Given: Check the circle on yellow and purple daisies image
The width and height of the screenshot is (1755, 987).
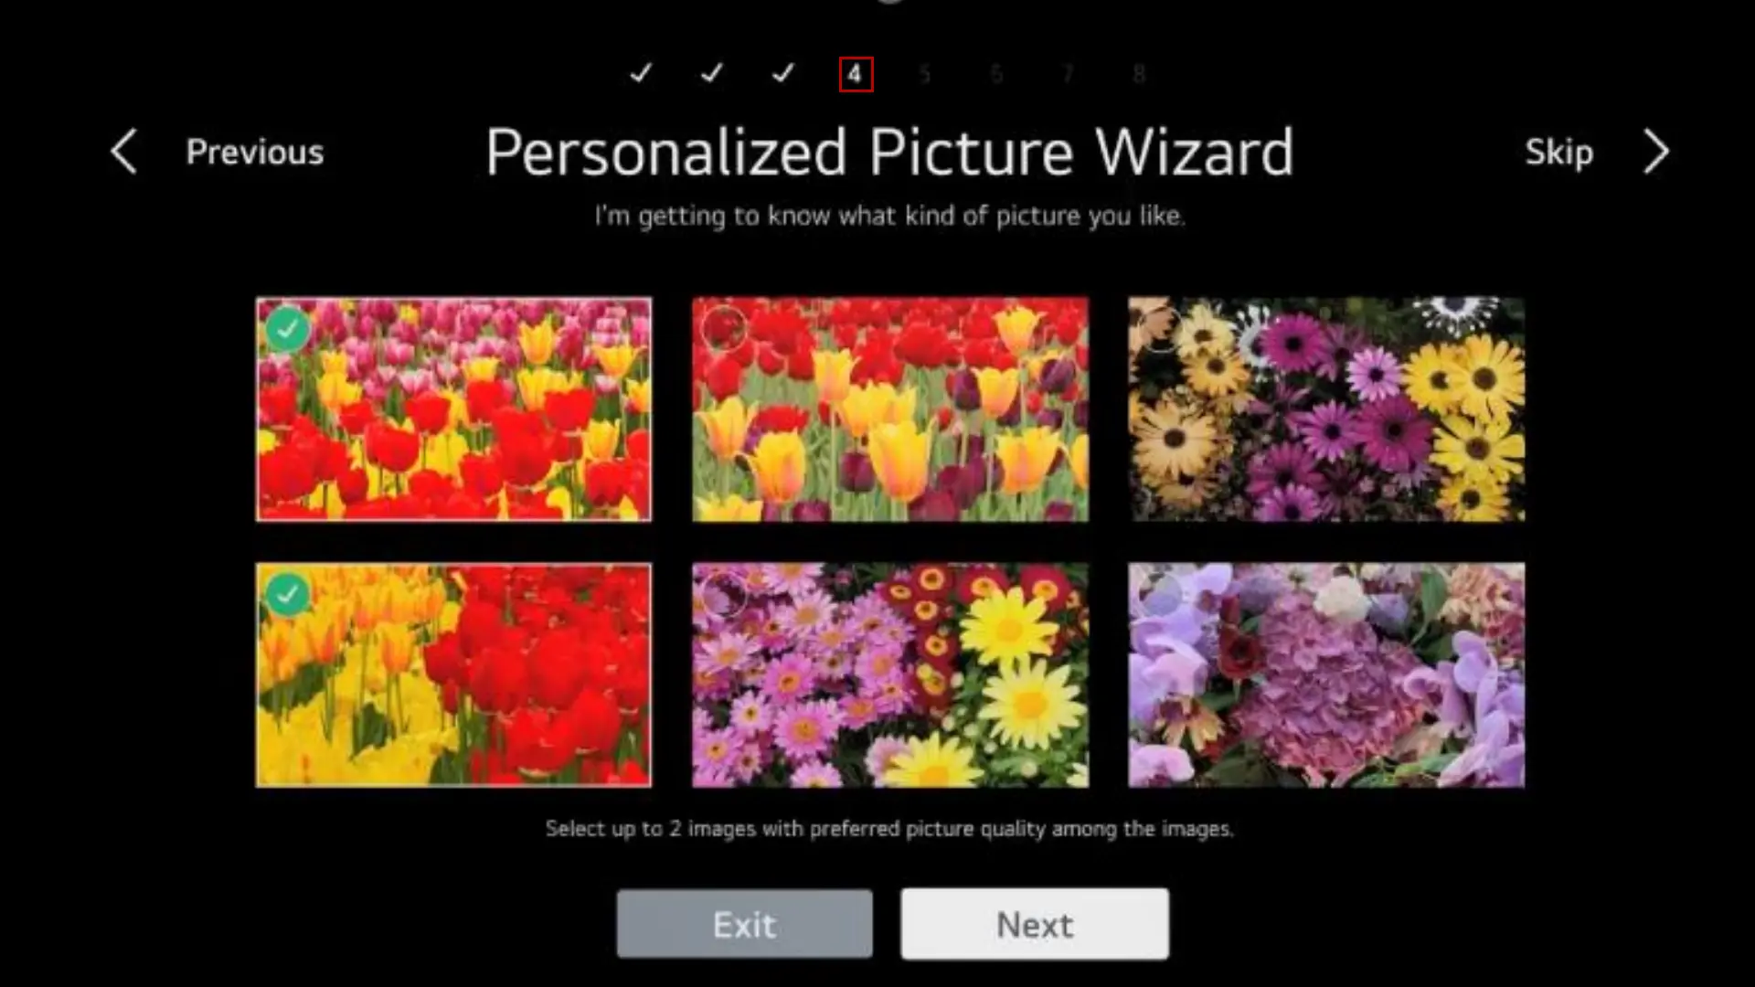Looking at the screenshot, I should (1160, 328).
